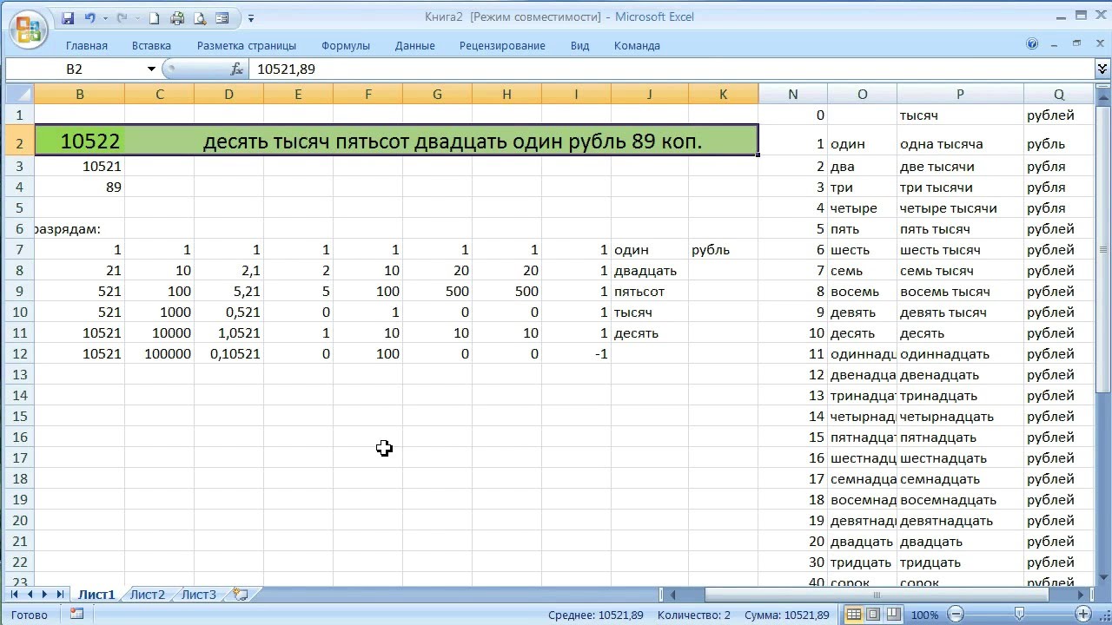Click the horizontal scrollbar thumb
Screen dimensions: 1112x625
(x=876, y=595)
